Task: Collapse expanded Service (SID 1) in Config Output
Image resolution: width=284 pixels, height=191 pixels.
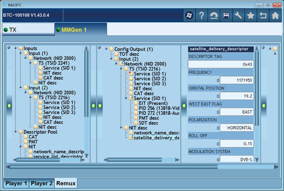Action: click(126, 98)
